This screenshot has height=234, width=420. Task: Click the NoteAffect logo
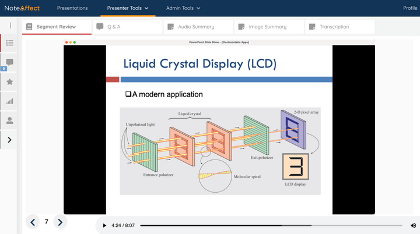coord(23,8)
